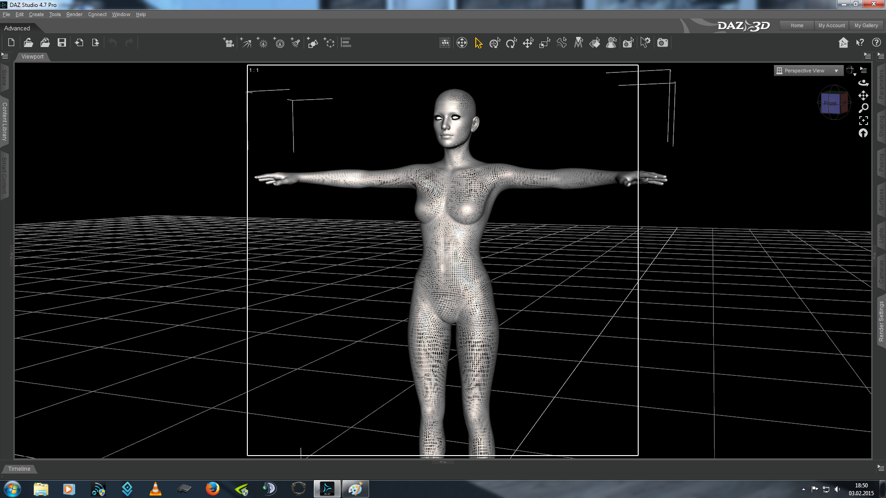Screen dimensions: 886x498
Task: Click the My Account button
Action: pos(831,25)
